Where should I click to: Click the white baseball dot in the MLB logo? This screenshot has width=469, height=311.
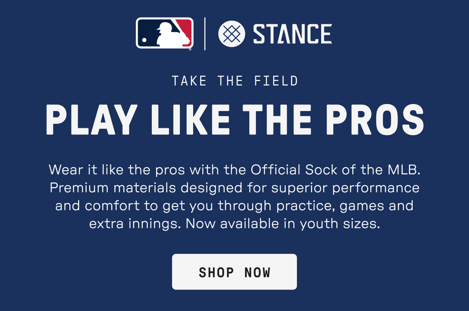click(144, 40)
